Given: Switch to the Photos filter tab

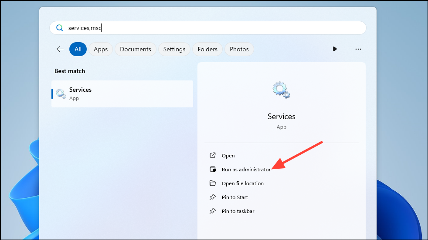Looking at the screenshot, I should click(239, 49).
